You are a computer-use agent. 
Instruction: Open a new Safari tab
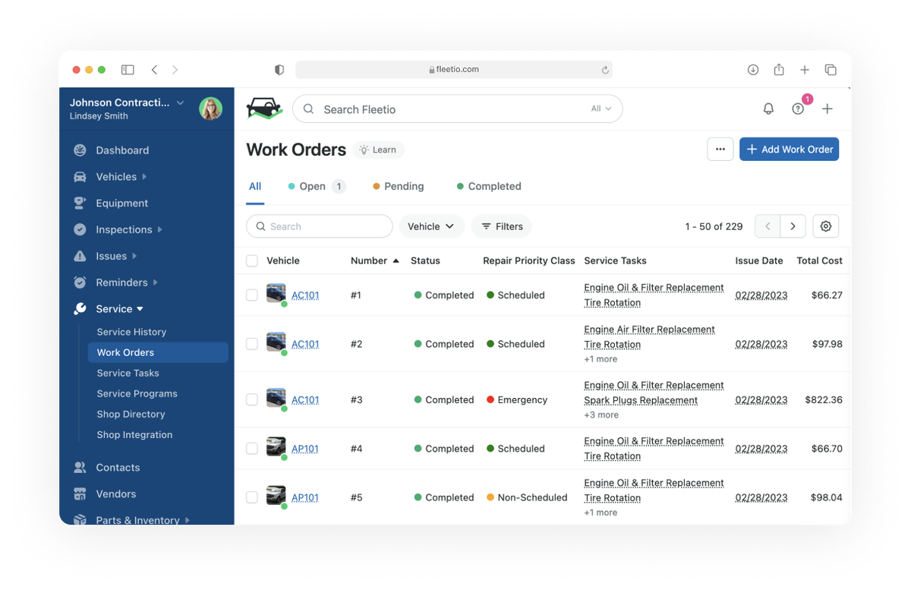805,70
